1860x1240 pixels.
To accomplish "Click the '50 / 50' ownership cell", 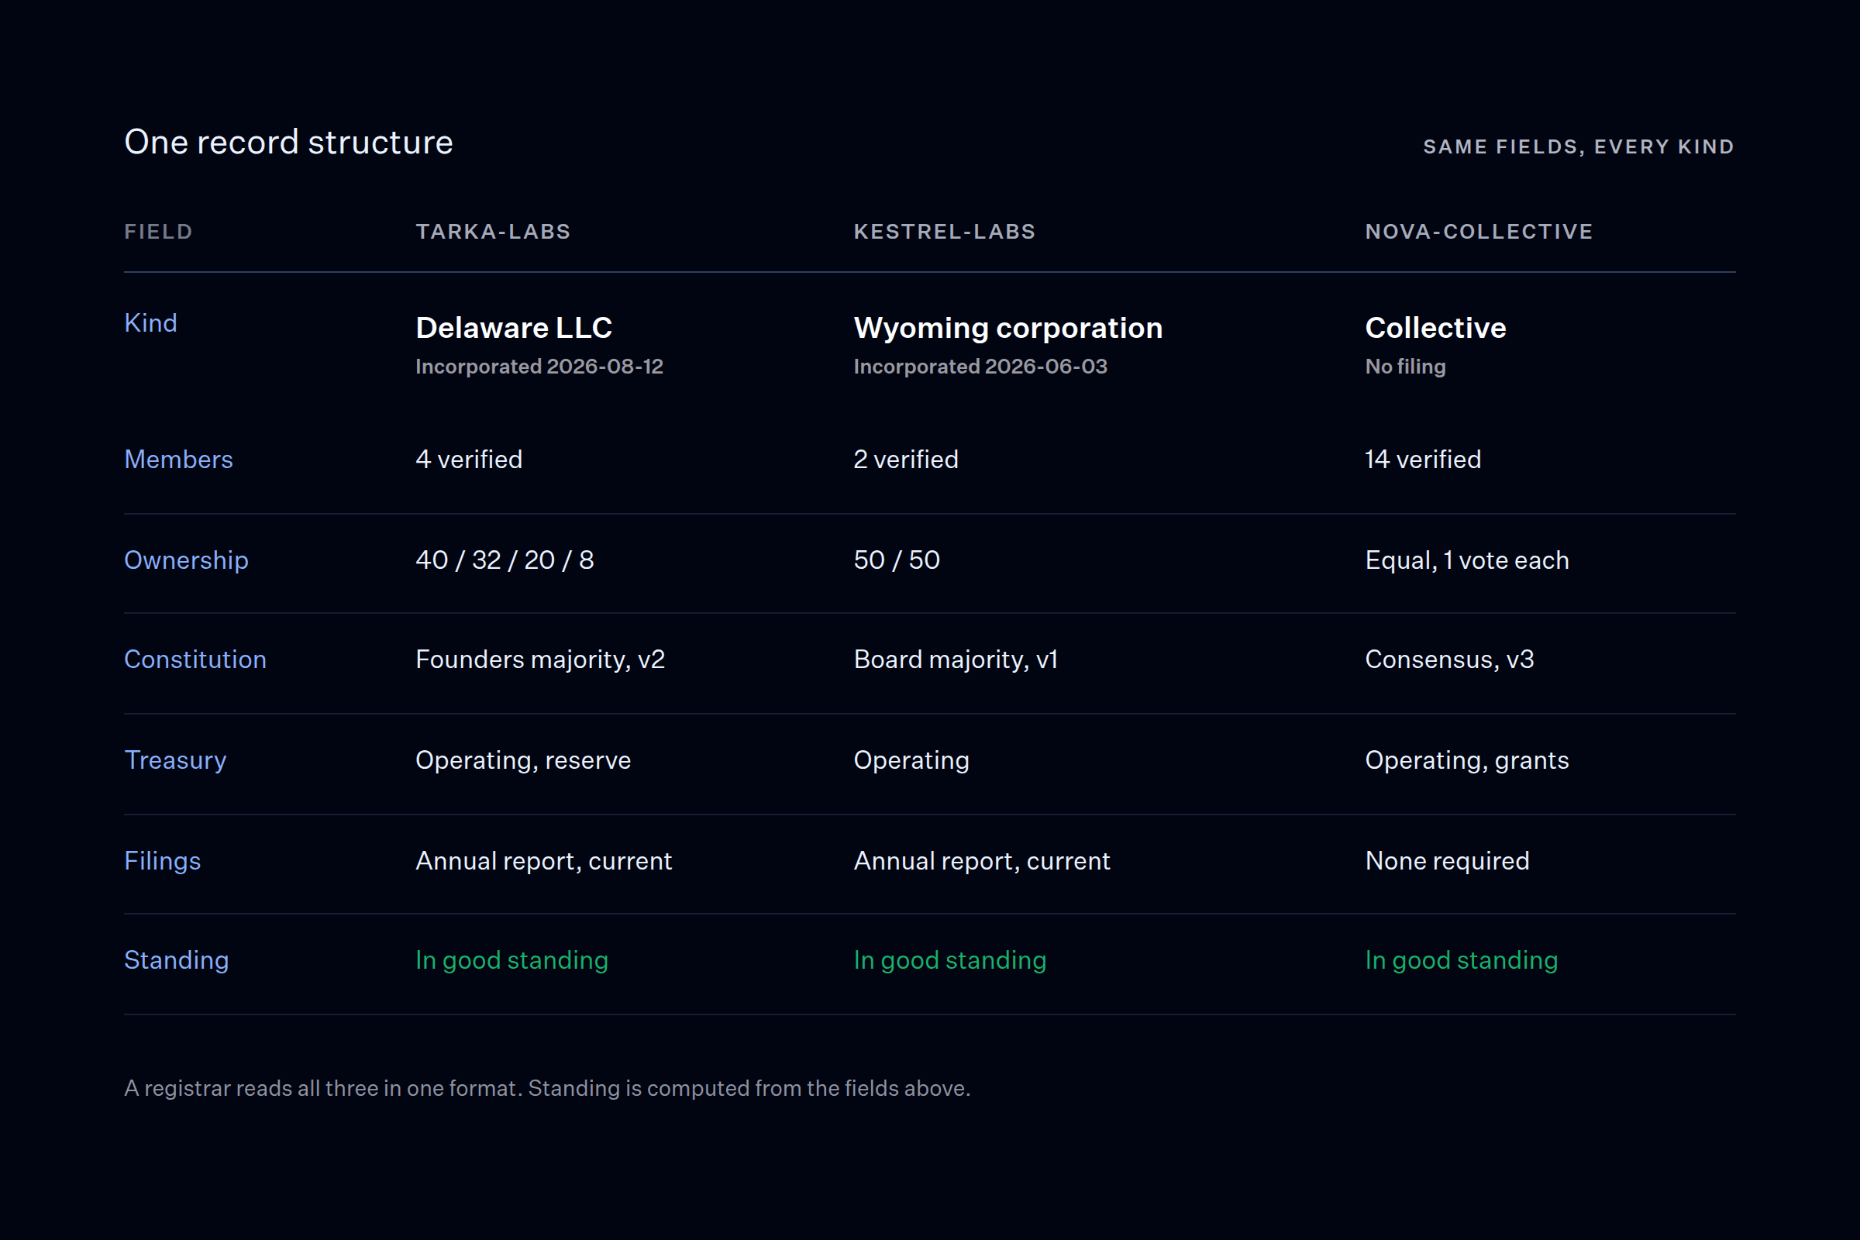I will 897,560.
